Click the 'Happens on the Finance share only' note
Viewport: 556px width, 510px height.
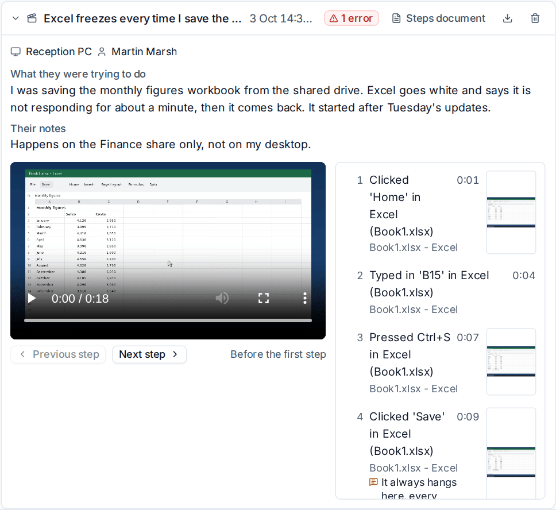coord(161,144)
